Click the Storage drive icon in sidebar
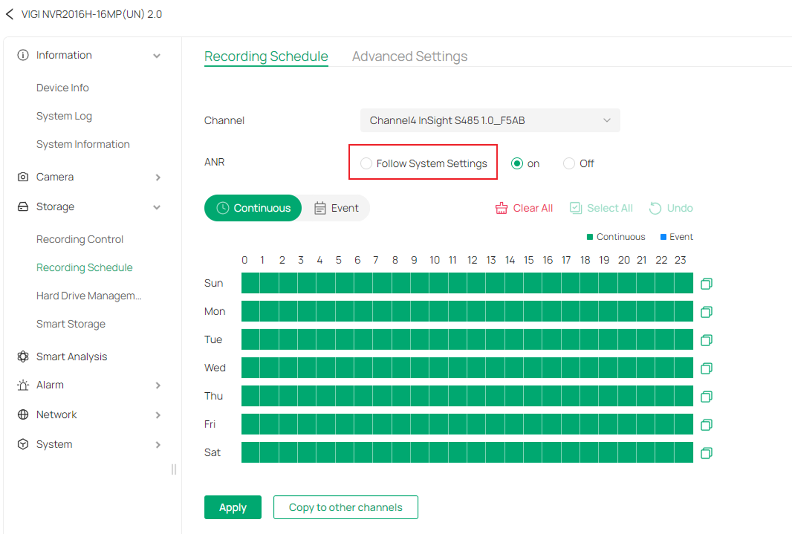The image size is (792, 534). pos(23,207)
